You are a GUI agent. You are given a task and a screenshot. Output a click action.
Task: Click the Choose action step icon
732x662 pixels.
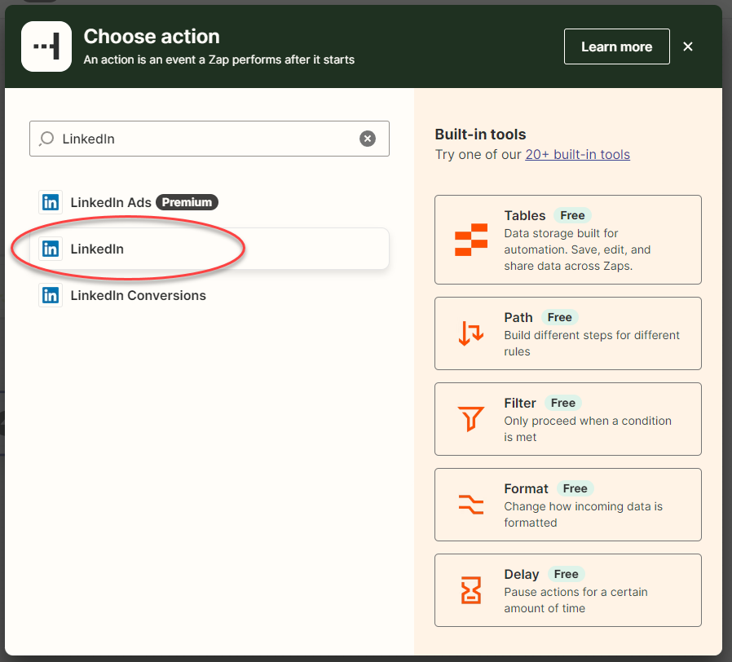(x=46, y=46)
